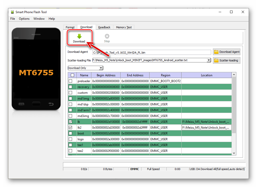Open the Scatter-loading File dropdown arrow
The height and width of the screenshot is (187, 257).
pyautogui.click(x=208, y=60)
